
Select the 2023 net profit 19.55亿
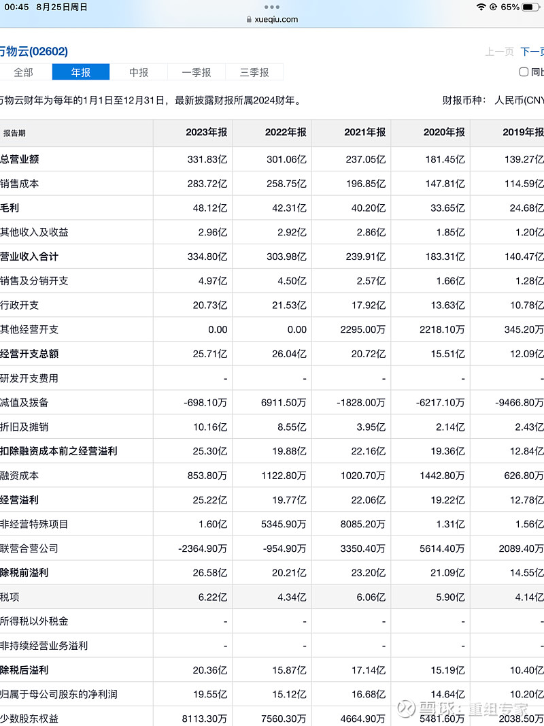(x=210, y=695)
